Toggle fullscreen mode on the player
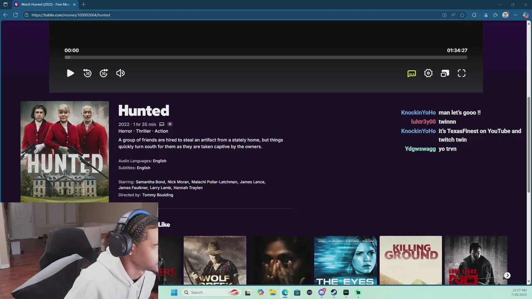Image resolution: width=532 pixels, height=299 pixels. click(x=461, y=73)
